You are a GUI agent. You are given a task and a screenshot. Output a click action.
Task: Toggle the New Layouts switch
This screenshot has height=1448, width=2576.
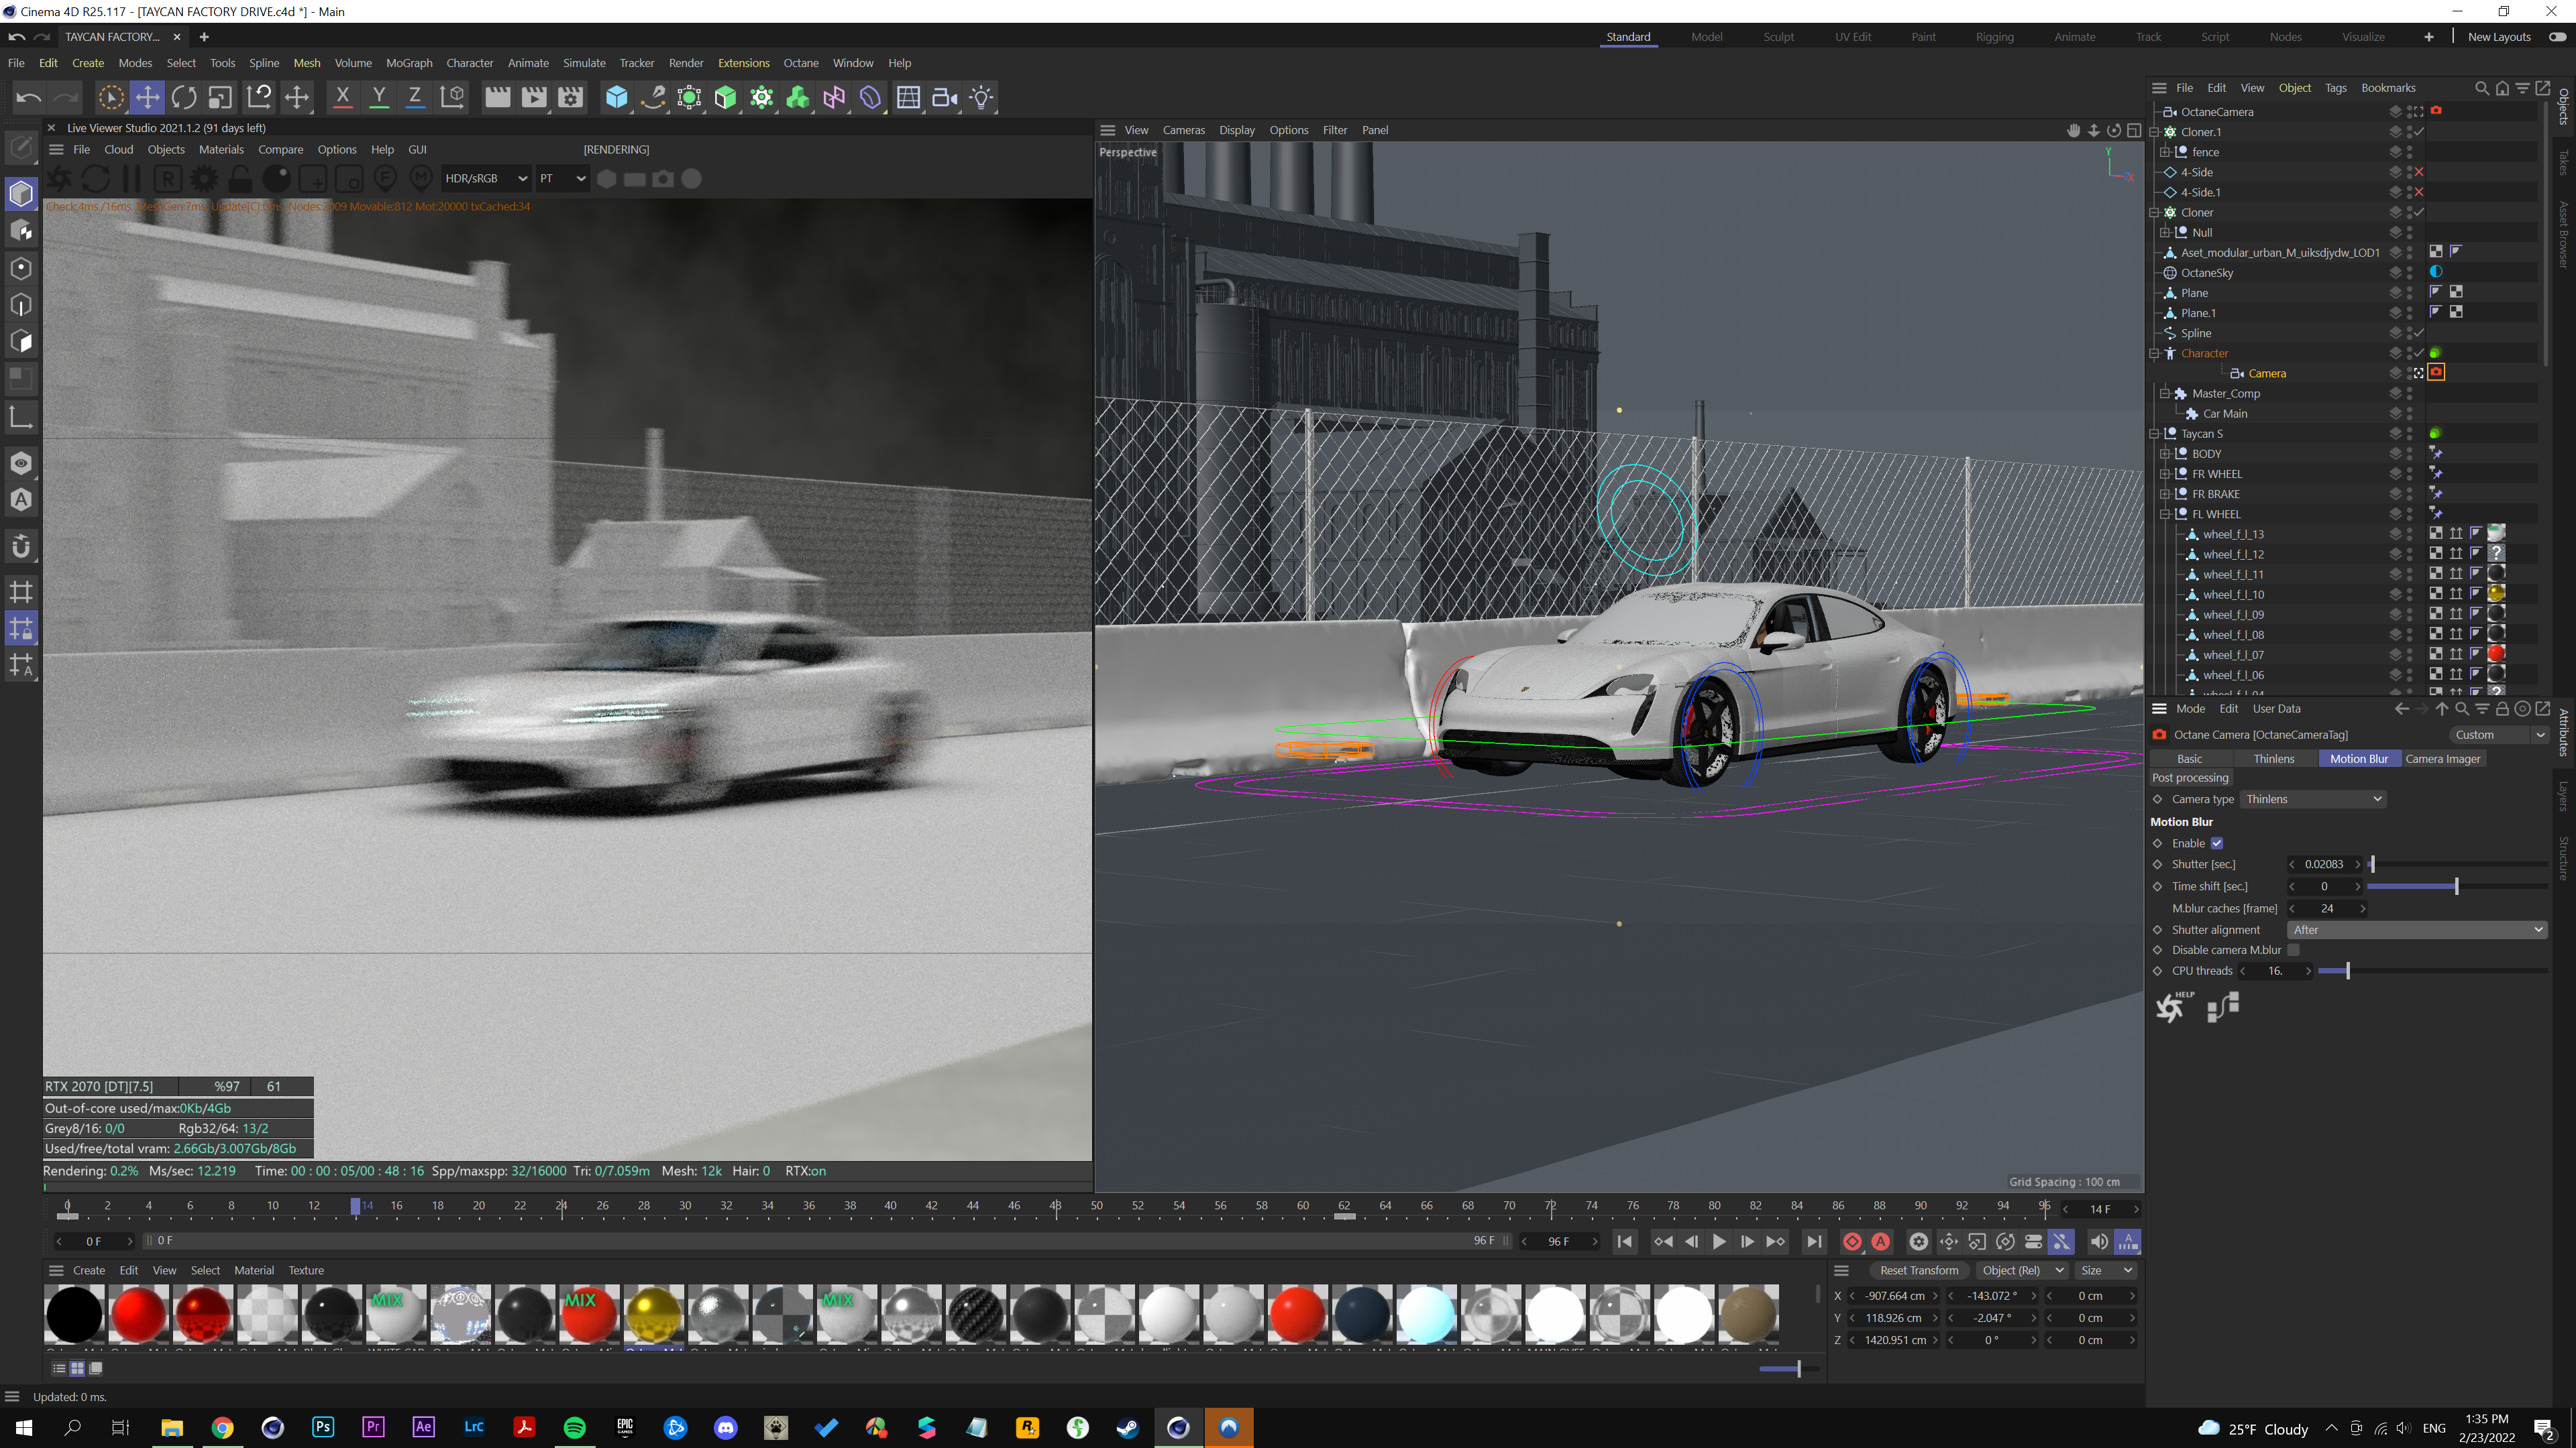coord(2557,37)
